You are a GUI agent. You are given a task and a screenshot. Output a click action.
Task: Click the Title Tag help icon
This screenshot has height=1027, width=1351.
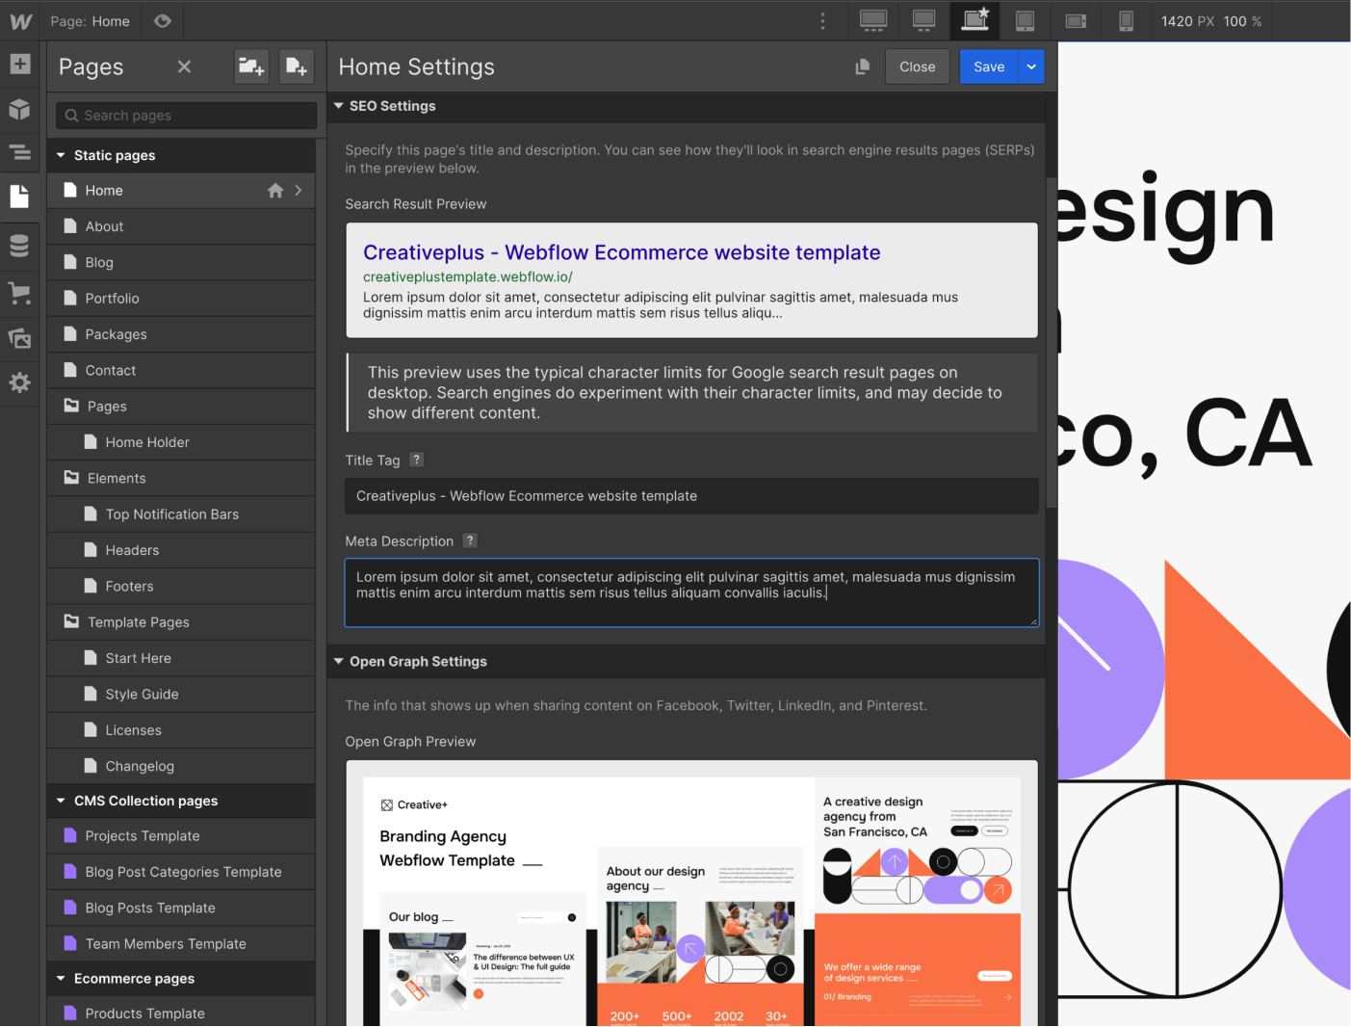click(416, 460)
